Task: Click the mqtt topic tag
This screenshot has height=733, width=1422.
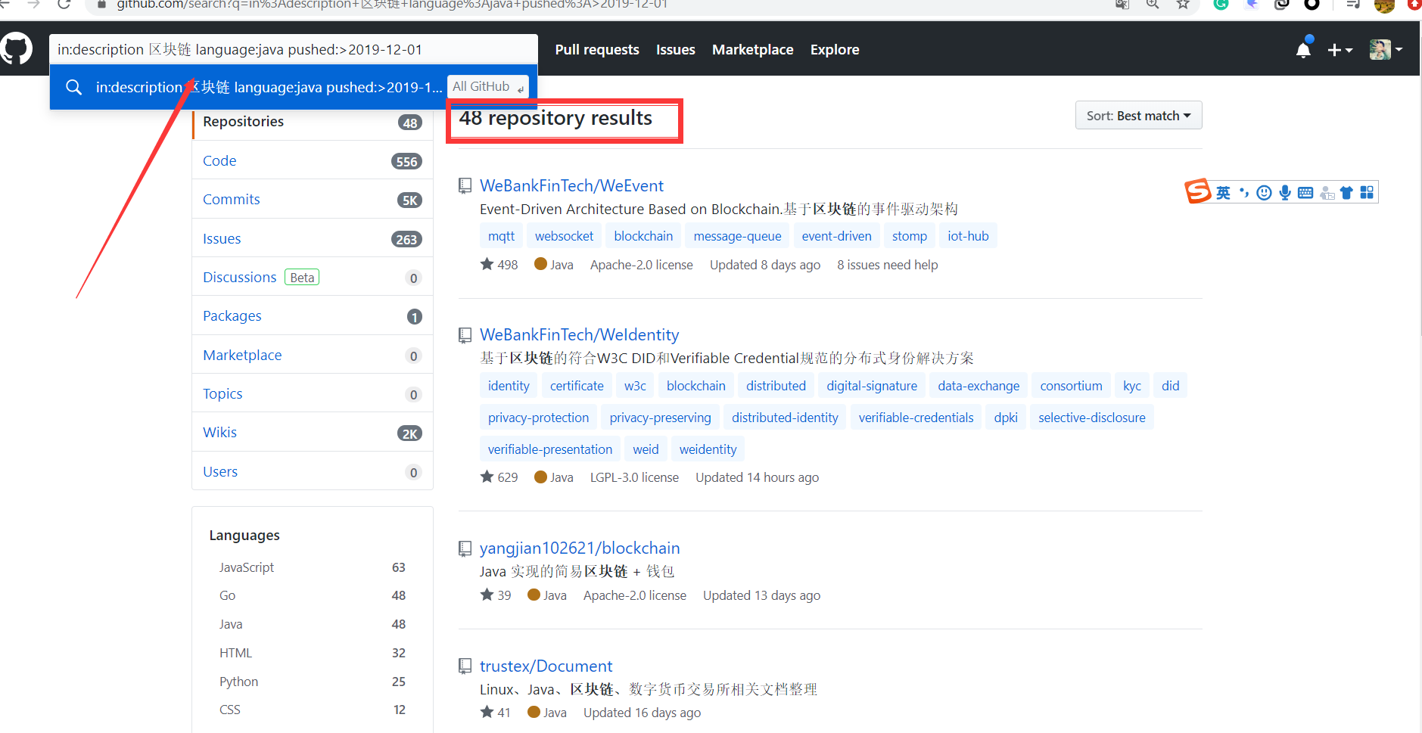Action: 501,236
